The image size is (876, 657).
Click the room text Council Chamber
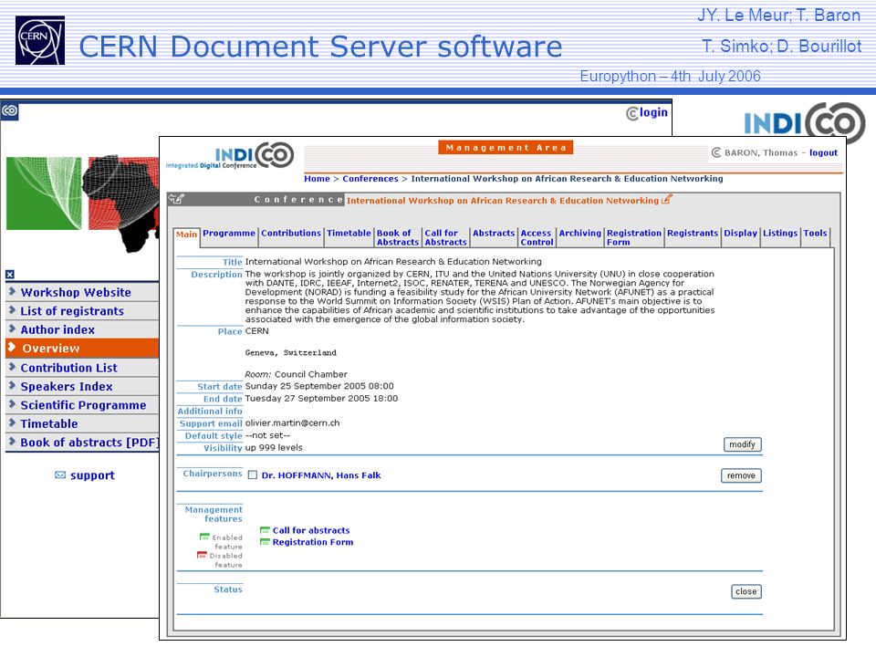tap(310, 374)
